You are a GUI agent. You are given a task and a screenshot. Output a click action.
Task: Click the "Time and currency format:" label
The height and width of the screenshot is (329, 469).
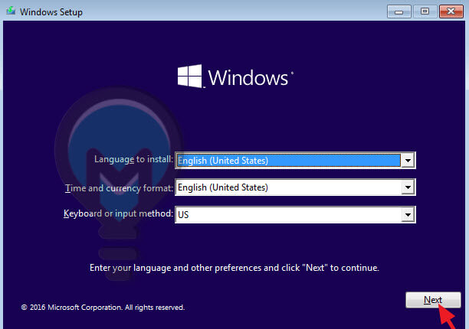[119, 187]
